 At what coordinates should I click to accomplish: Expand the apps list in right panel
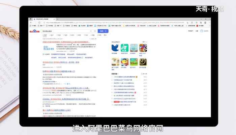pyautogui.click(x=145, y=42)
